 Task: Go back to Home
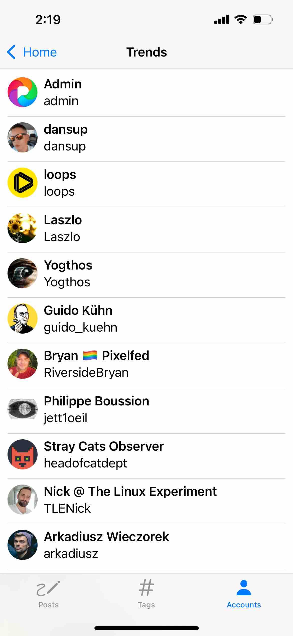pos(40,52)
